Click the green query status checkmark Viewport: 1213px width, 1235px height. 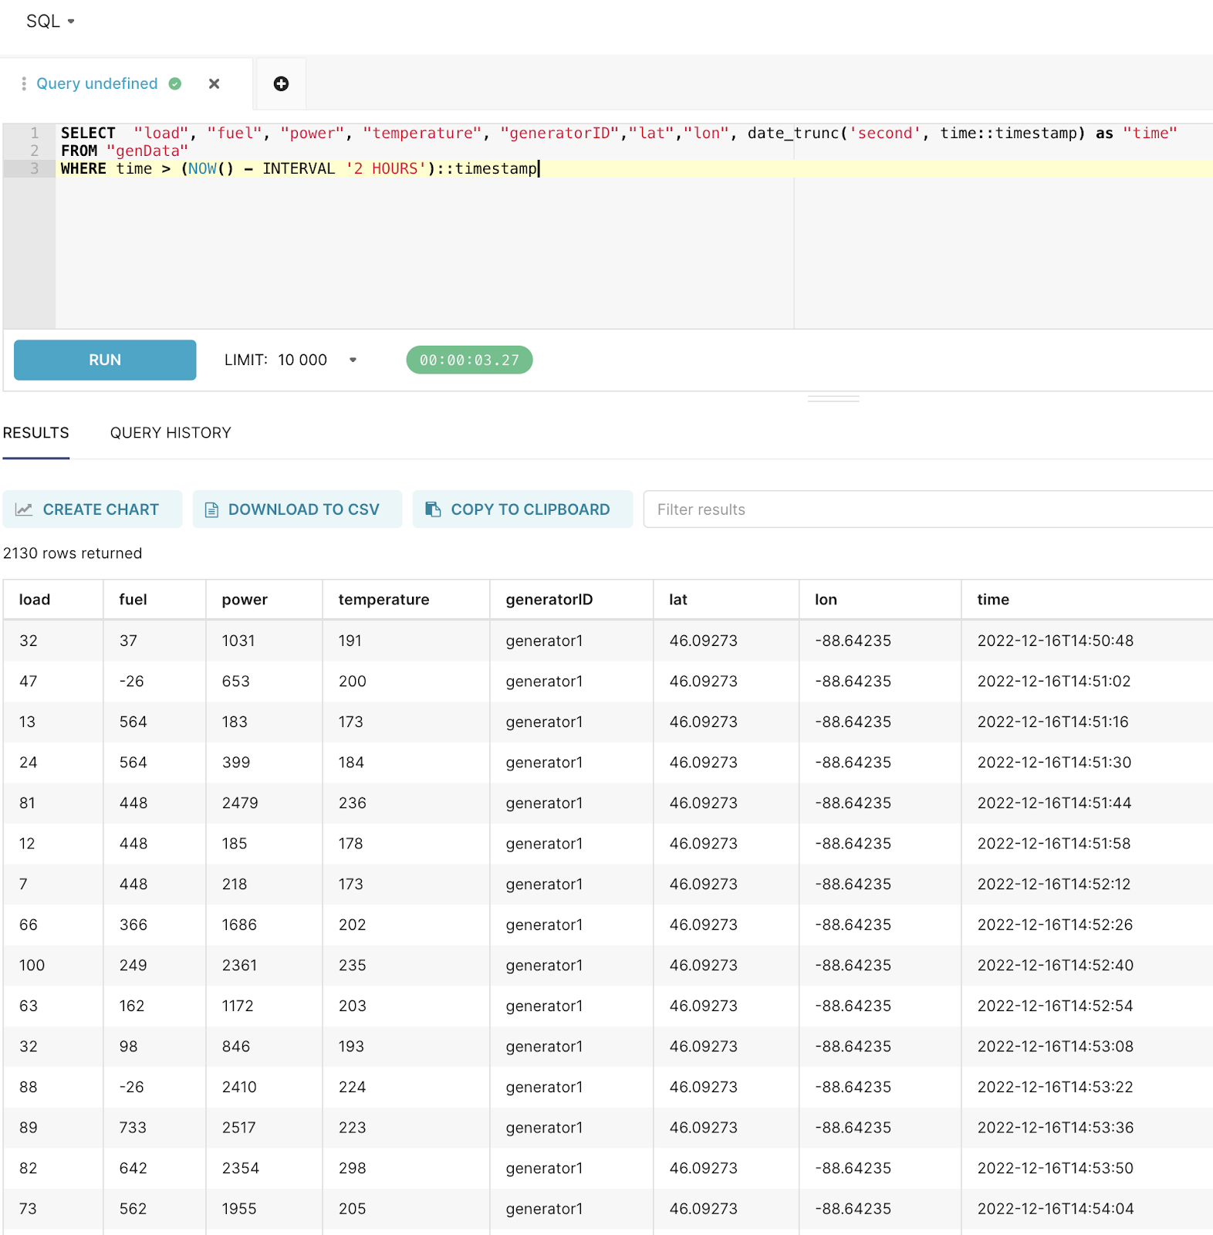(x=175, y=83)
